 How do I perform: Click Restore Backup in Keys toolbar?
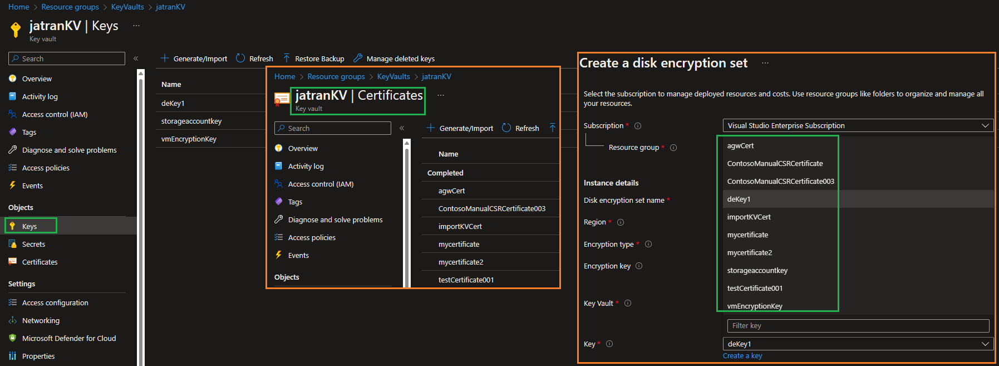(313, 58)
